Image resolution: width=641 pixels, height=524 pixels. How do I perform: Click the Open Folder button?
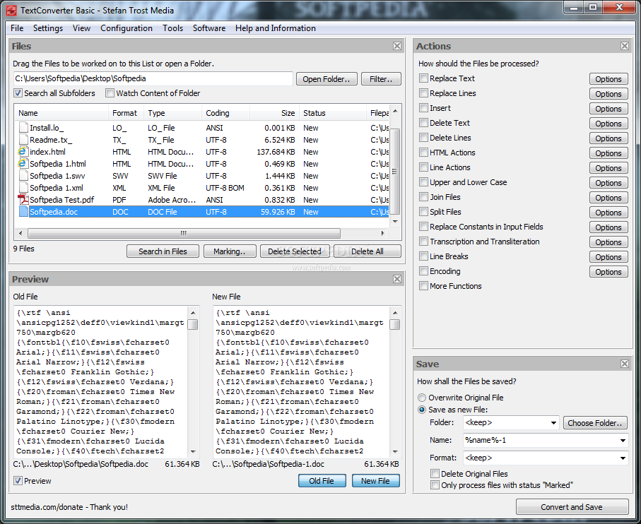tap(327, 79)
